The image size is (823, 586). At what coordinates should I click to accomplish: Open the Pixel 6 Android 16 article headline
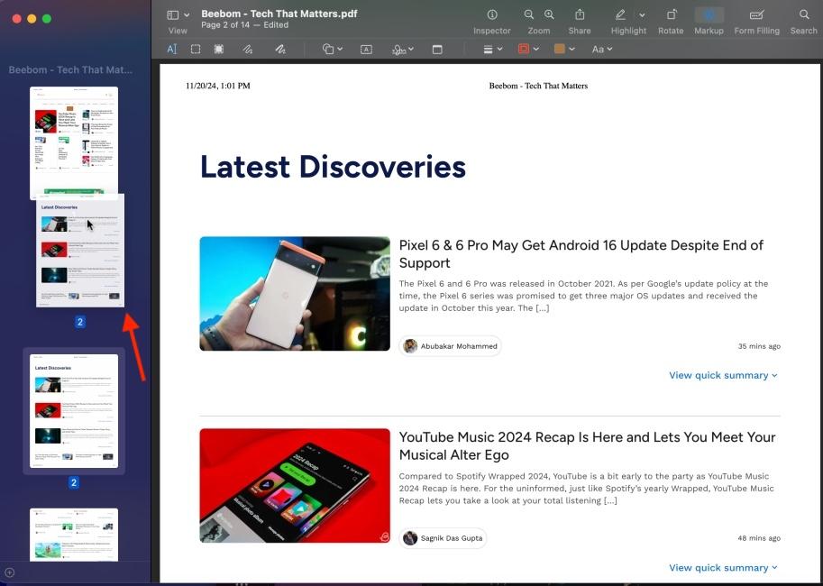click(581, 253)
